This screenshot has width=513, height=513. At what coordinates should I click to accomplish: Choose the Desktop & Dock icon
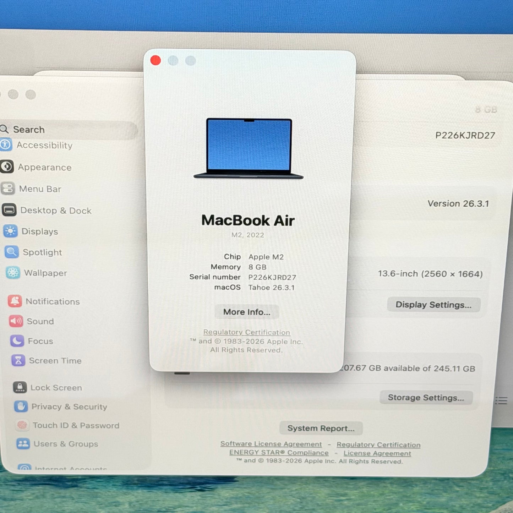[9, 210]
